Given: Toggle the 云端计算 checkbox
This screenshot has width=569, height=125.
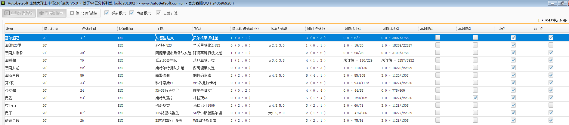Looking at the screenshot, I should 159,13.
